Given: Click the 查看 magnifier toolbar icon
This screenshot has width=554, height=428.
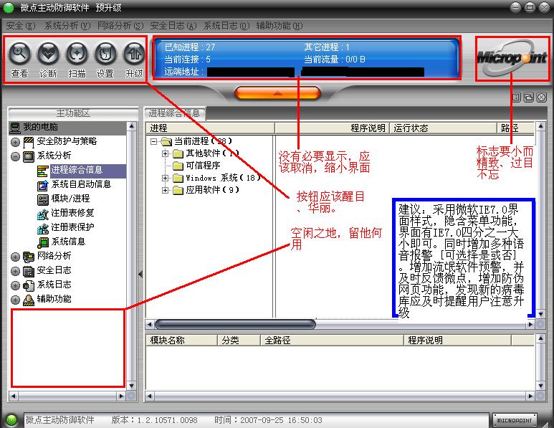Looking at the screenshot, I should tap(19, 53).
